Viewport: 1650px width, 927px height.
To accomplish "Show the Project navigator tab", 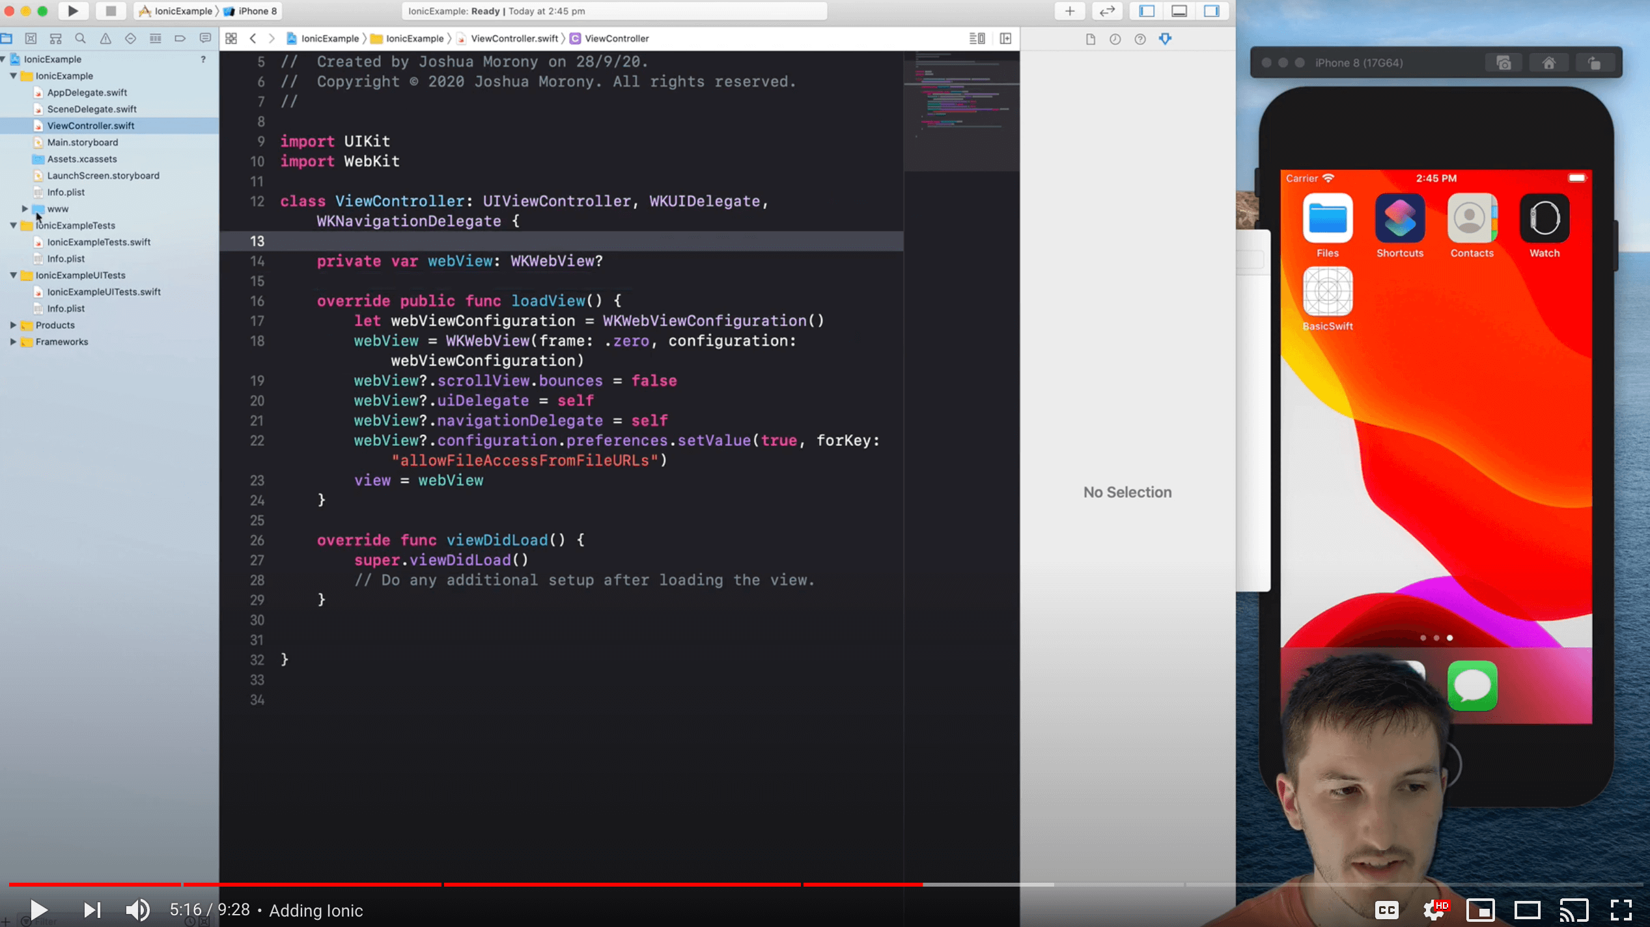I will 7,38.
